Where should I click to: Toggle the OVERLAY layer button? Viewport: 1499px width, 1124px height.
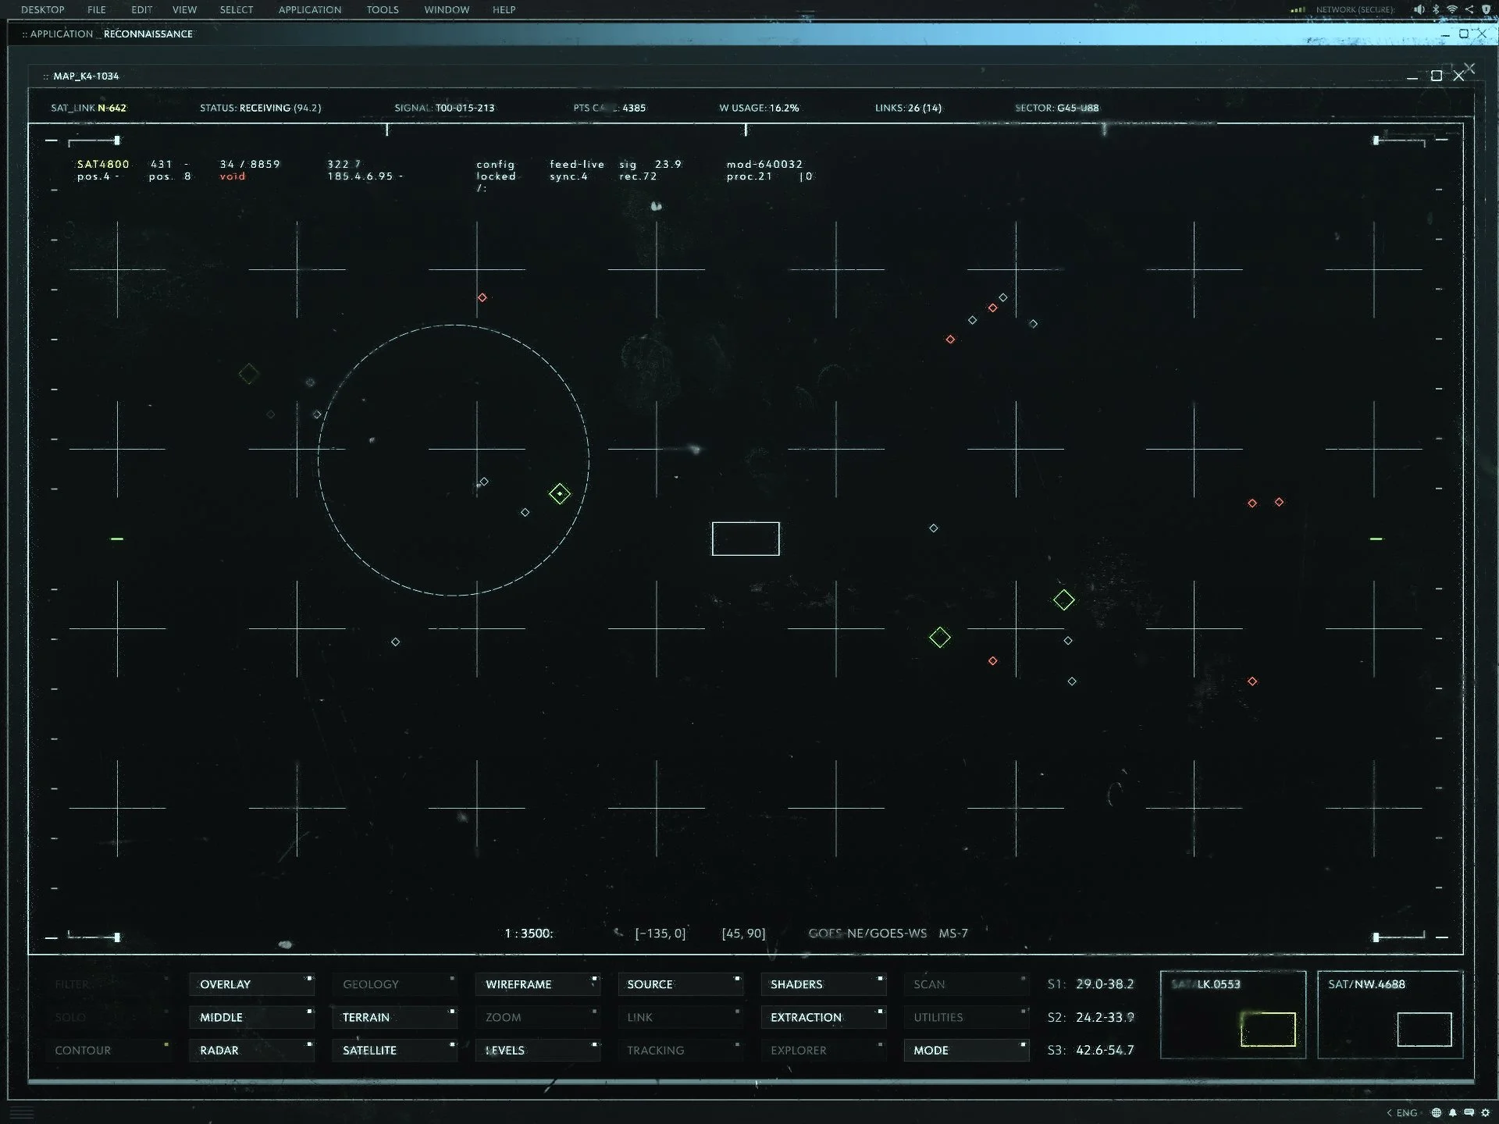[251, 984]
